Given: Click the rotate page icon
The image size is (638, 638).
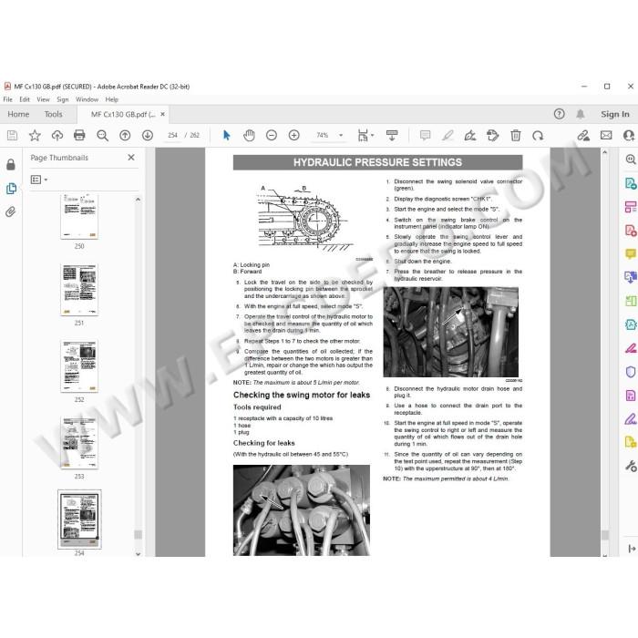Looking at the screenshot, I should click(492, 136).
